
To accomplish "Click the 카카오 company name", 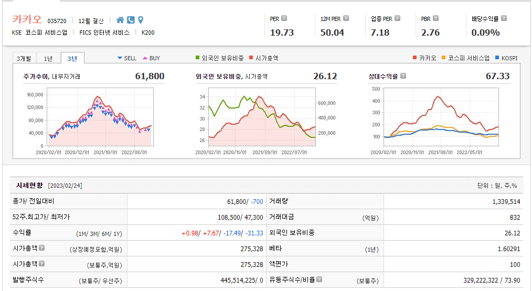I will pyautogui.click(x=27, y=19).
